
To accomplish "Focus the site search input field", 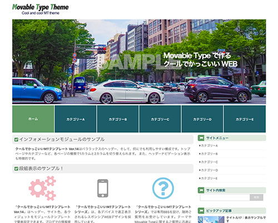I will (225, 197).
